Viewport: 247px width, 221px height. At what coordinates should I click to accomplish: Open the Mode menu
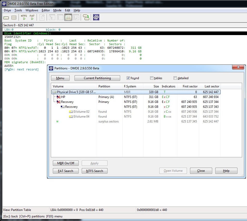point(57,10)
